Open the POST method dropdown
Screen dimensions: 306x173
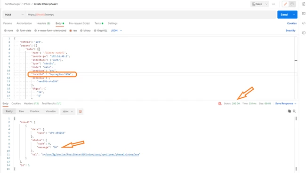[14, 15]
